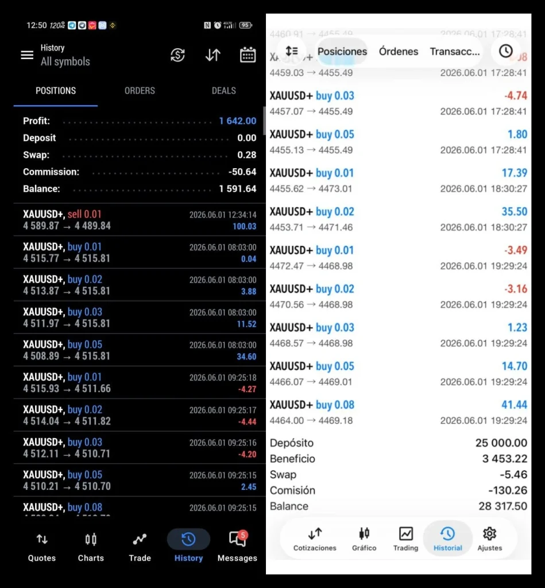The image size is (545, 588).
Task: Select the Órdenes tab
Action: (x=399, y=51)
